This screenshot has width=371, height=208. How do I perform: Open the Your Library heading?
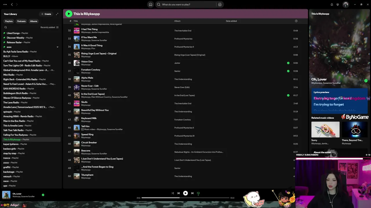coord(10,14)
